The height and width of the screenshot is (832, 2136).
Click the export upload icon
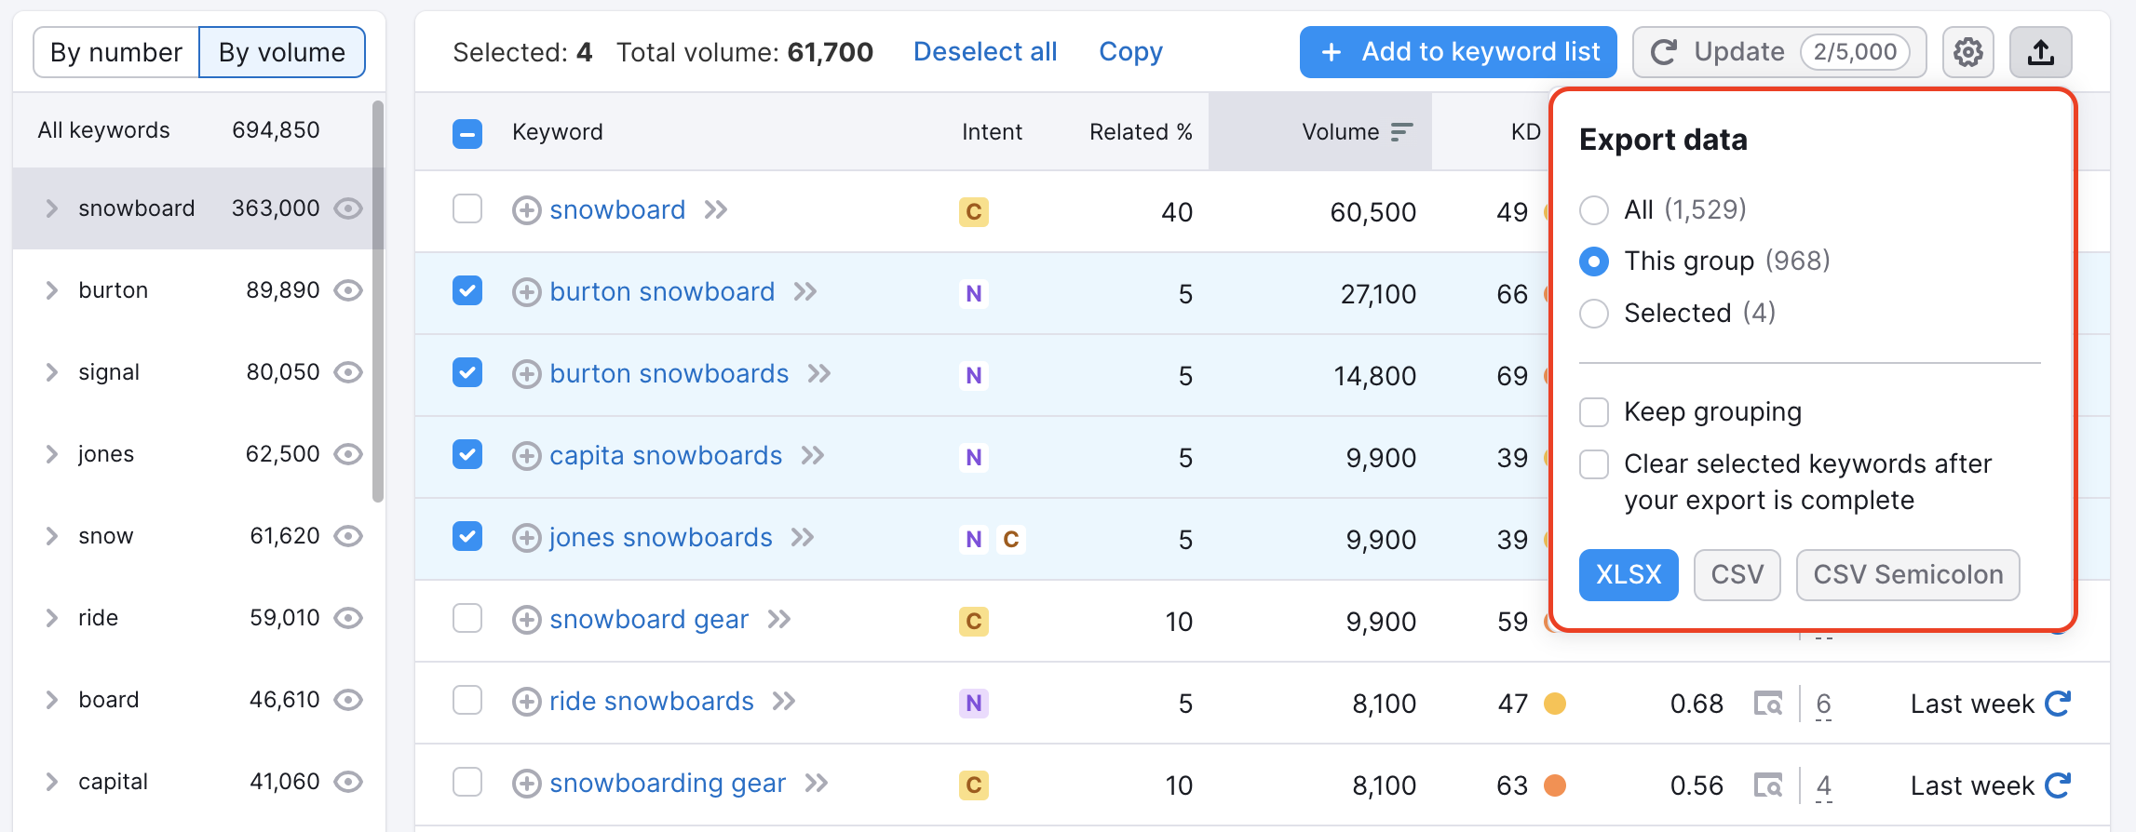[x=2040, y=52]
